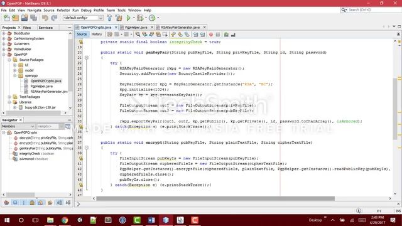The height and width of the screenshot is (226, 402).
Task: Toggle Rectangular Selection in editor toolbar
Action: [165, 35]
